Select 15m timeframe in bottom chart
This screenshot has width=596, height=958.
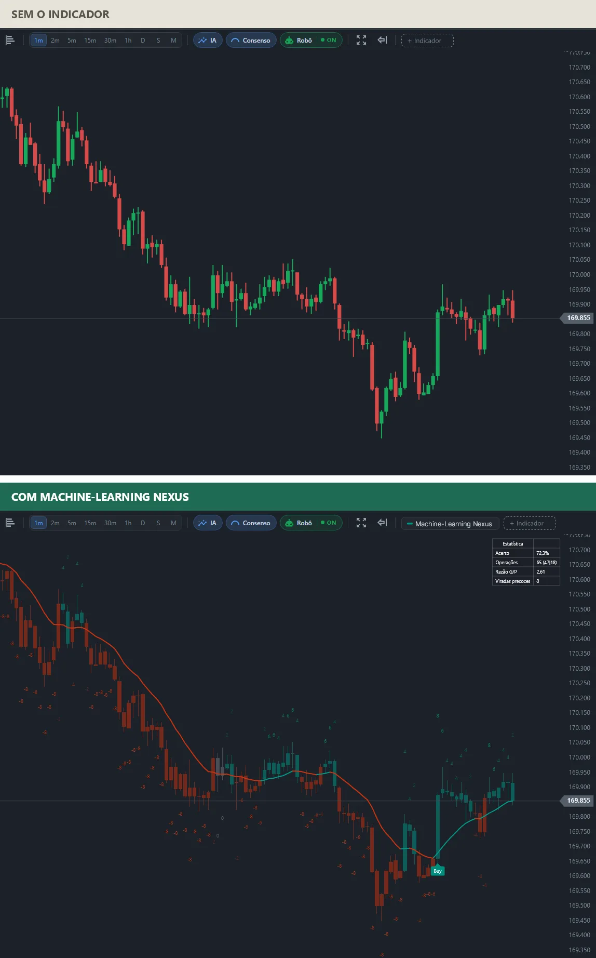(90, 523)
